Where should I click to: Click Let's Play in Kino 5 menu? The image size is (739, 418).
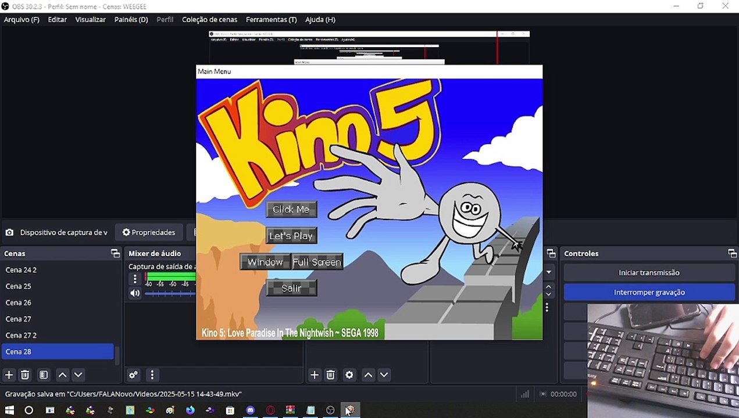pos(291,236)
